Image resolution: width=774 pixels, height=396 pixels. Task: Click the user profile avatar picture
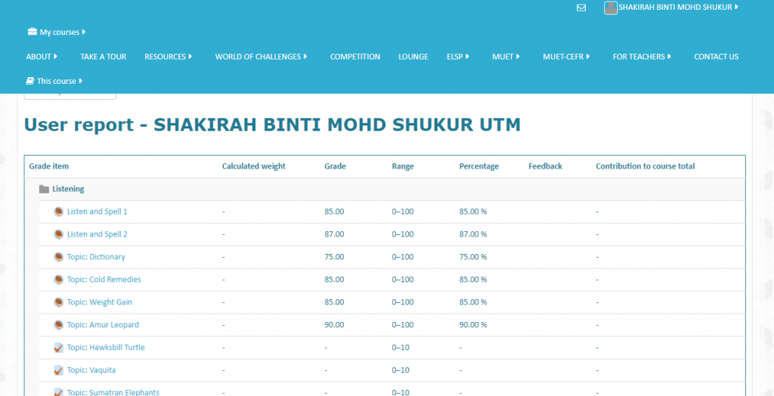coord(611,8)
